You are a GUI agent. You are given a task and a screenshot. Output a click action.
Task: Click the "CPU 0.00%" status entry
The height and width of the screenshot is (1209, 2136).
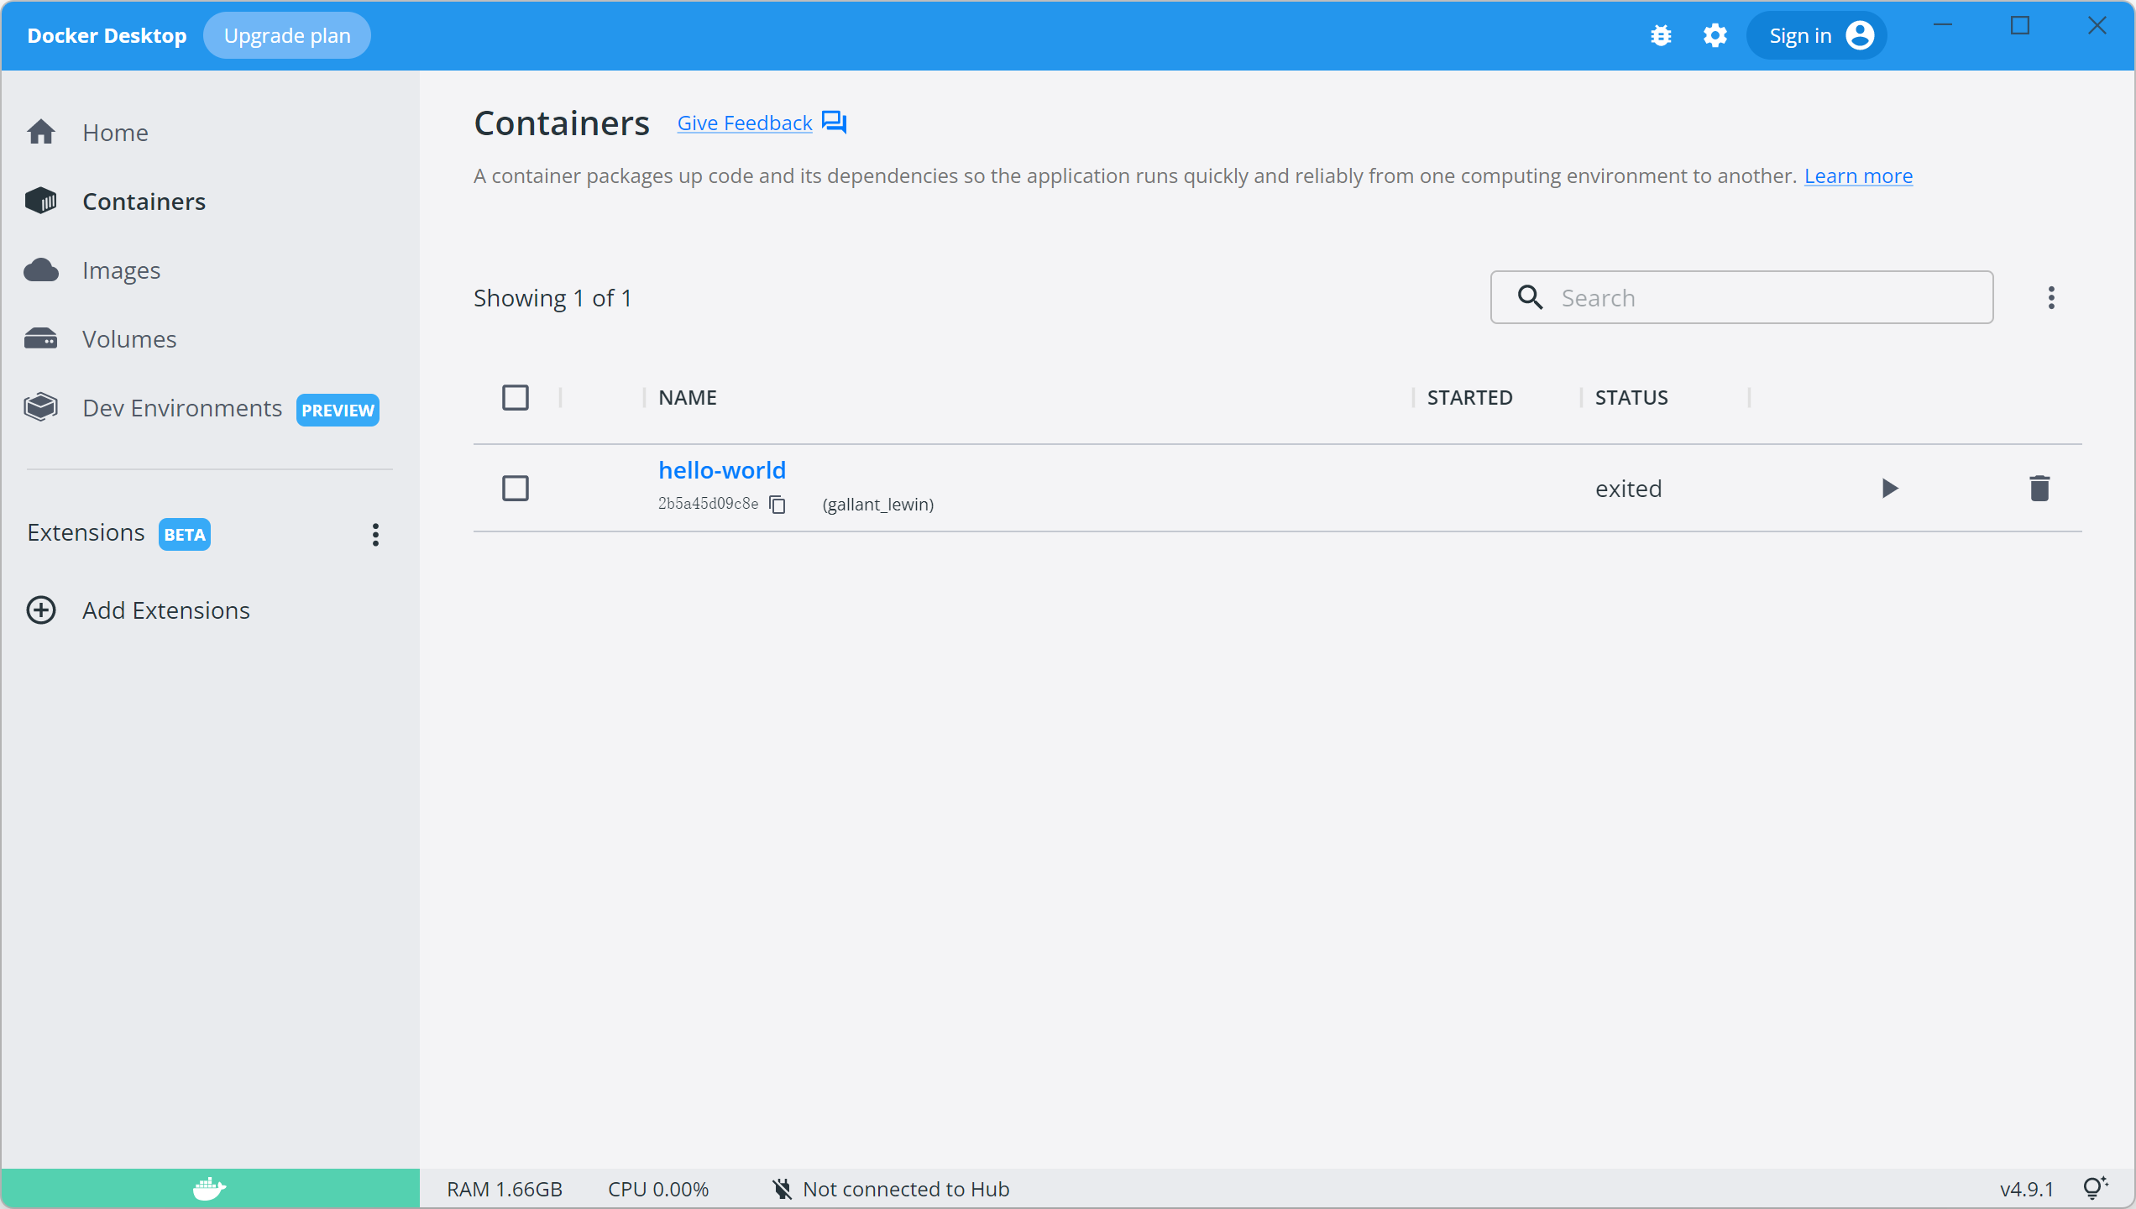coord(658,1189)
